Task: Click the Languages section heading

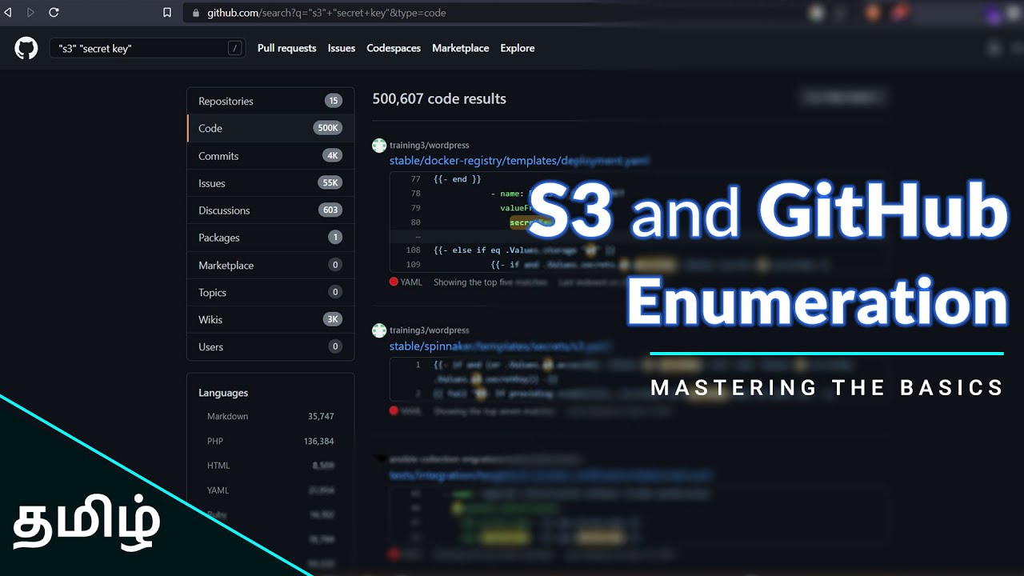Action: [223, 393]
